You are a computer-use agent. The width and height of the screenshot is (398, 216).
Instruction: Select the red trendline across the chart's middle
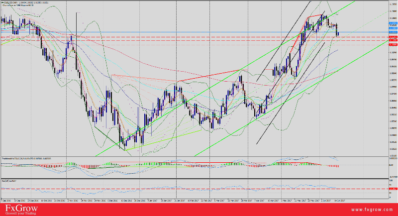(209, 76)
